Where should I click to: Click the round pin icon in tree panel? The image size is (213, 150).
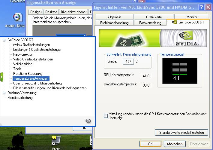coord(88,121)
